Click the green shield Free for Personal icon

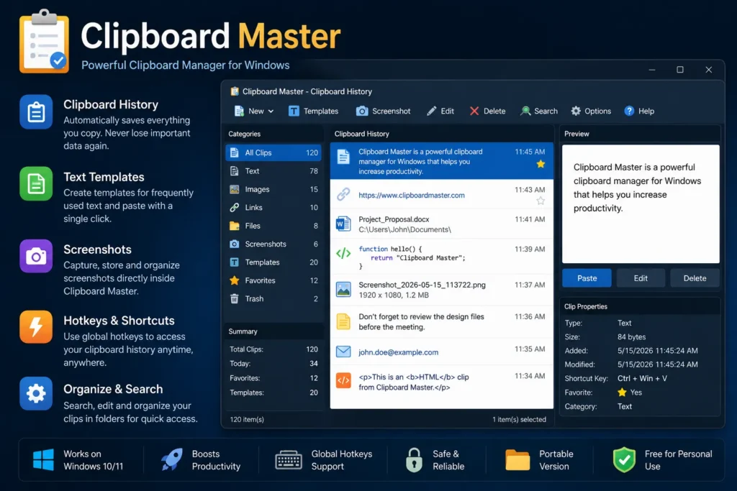coord(624,459)
